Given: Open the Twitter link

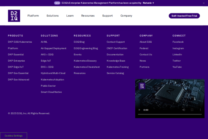Looking at the screenshot, I should pyautogui.click(x=177, y=61).
